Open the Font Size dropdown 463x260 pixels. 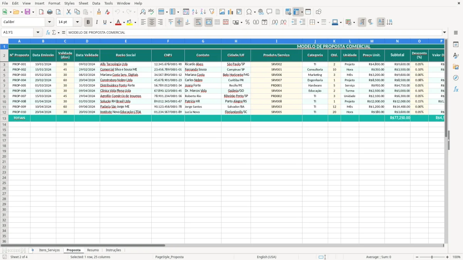pyautogui.click(x=77, y=22)
